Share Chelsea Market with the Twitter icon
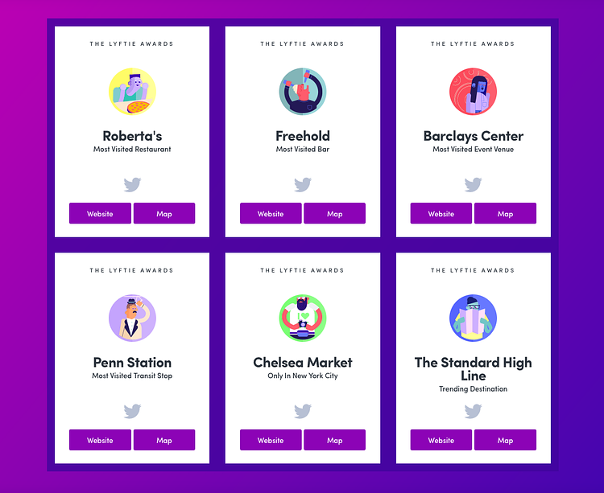The width and height of the screenshot is (604, 493). click(303, 411)
